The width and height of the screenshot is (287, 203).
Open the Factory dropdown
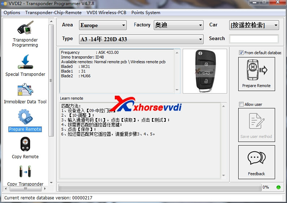tap(179, 25)
